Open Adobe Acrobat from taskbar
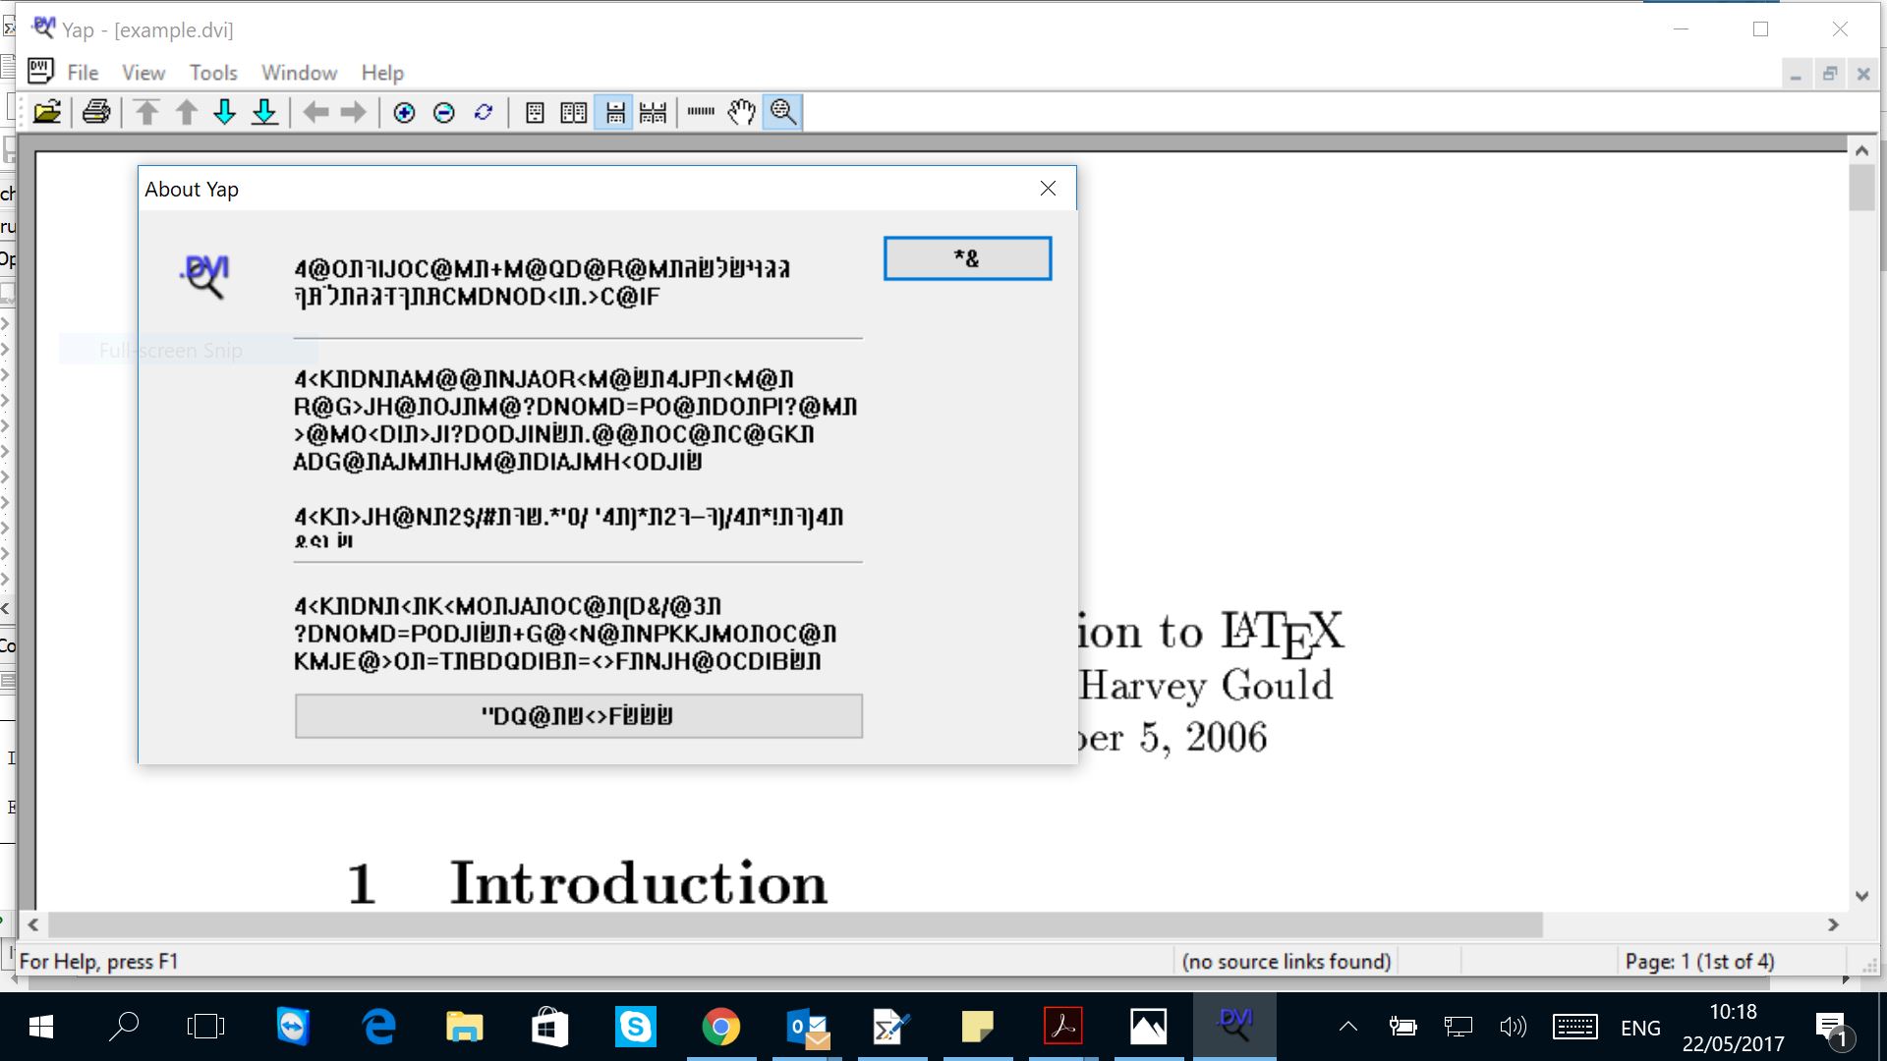 (x=1062, y=1028)
